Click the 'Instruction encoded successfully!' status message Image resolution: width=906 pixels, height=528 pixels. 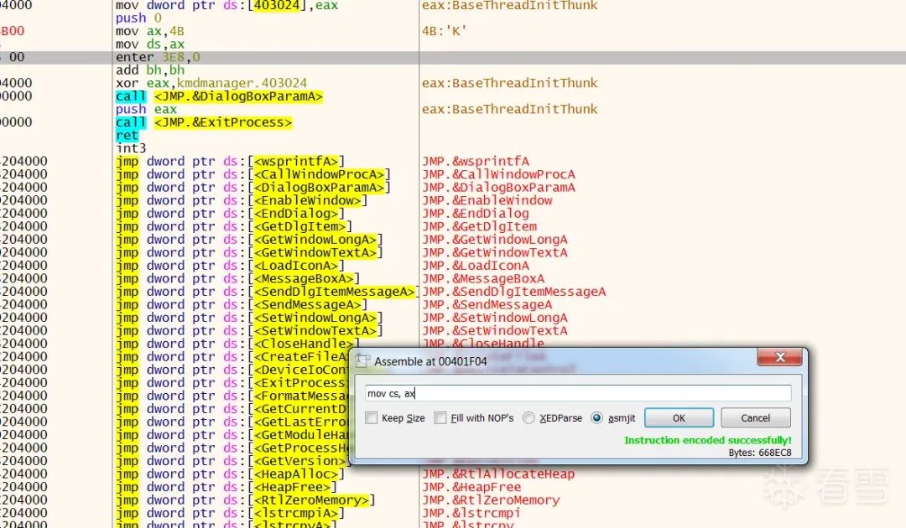(x=708, y=440)
